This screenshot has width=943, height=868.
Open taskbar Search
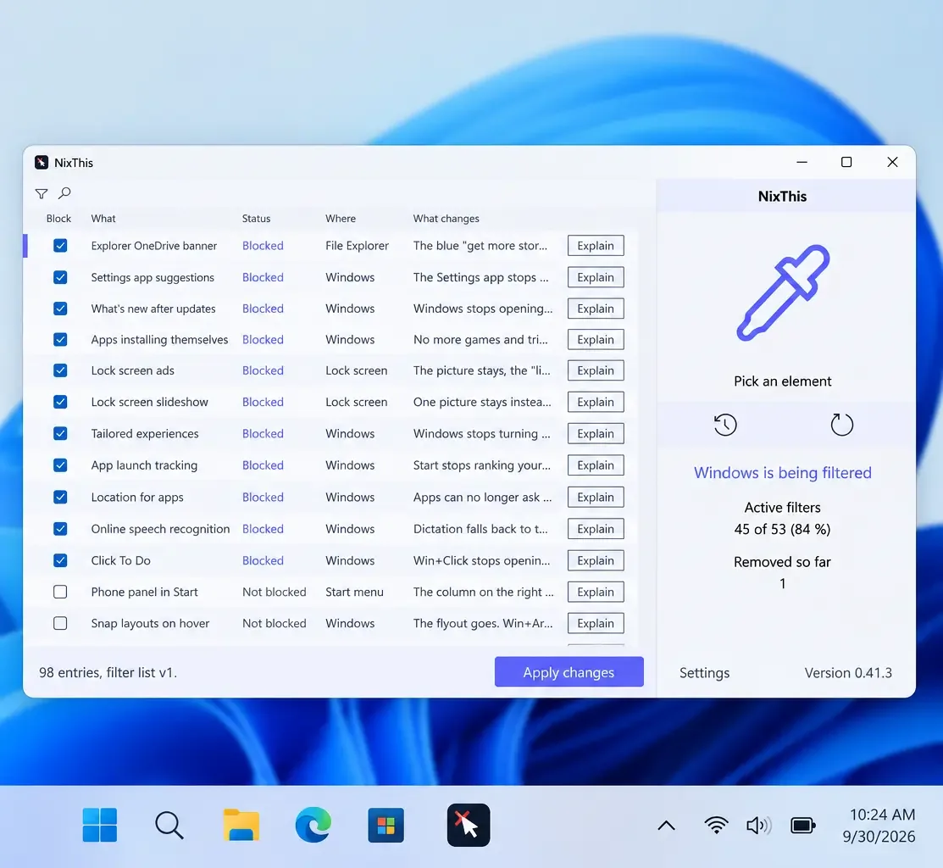(x=169, y=825)
